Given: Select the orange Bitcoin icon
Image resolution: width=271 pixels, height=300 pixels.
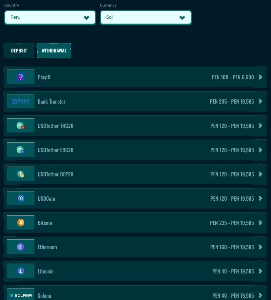Looking at the screenshot, I should 21,223.
